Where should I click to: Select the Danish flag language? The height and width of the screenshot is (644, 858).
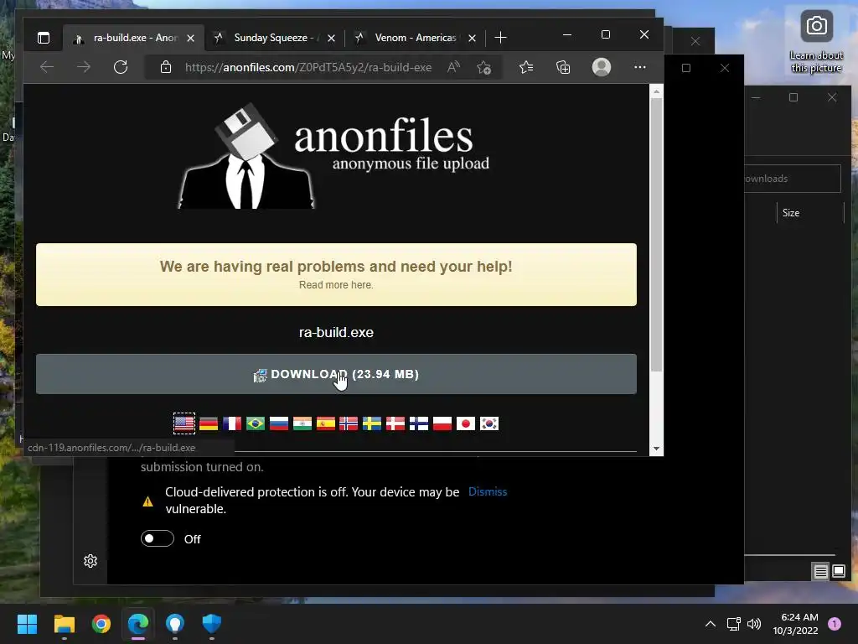pyautogui.click(x=395, y=423)
